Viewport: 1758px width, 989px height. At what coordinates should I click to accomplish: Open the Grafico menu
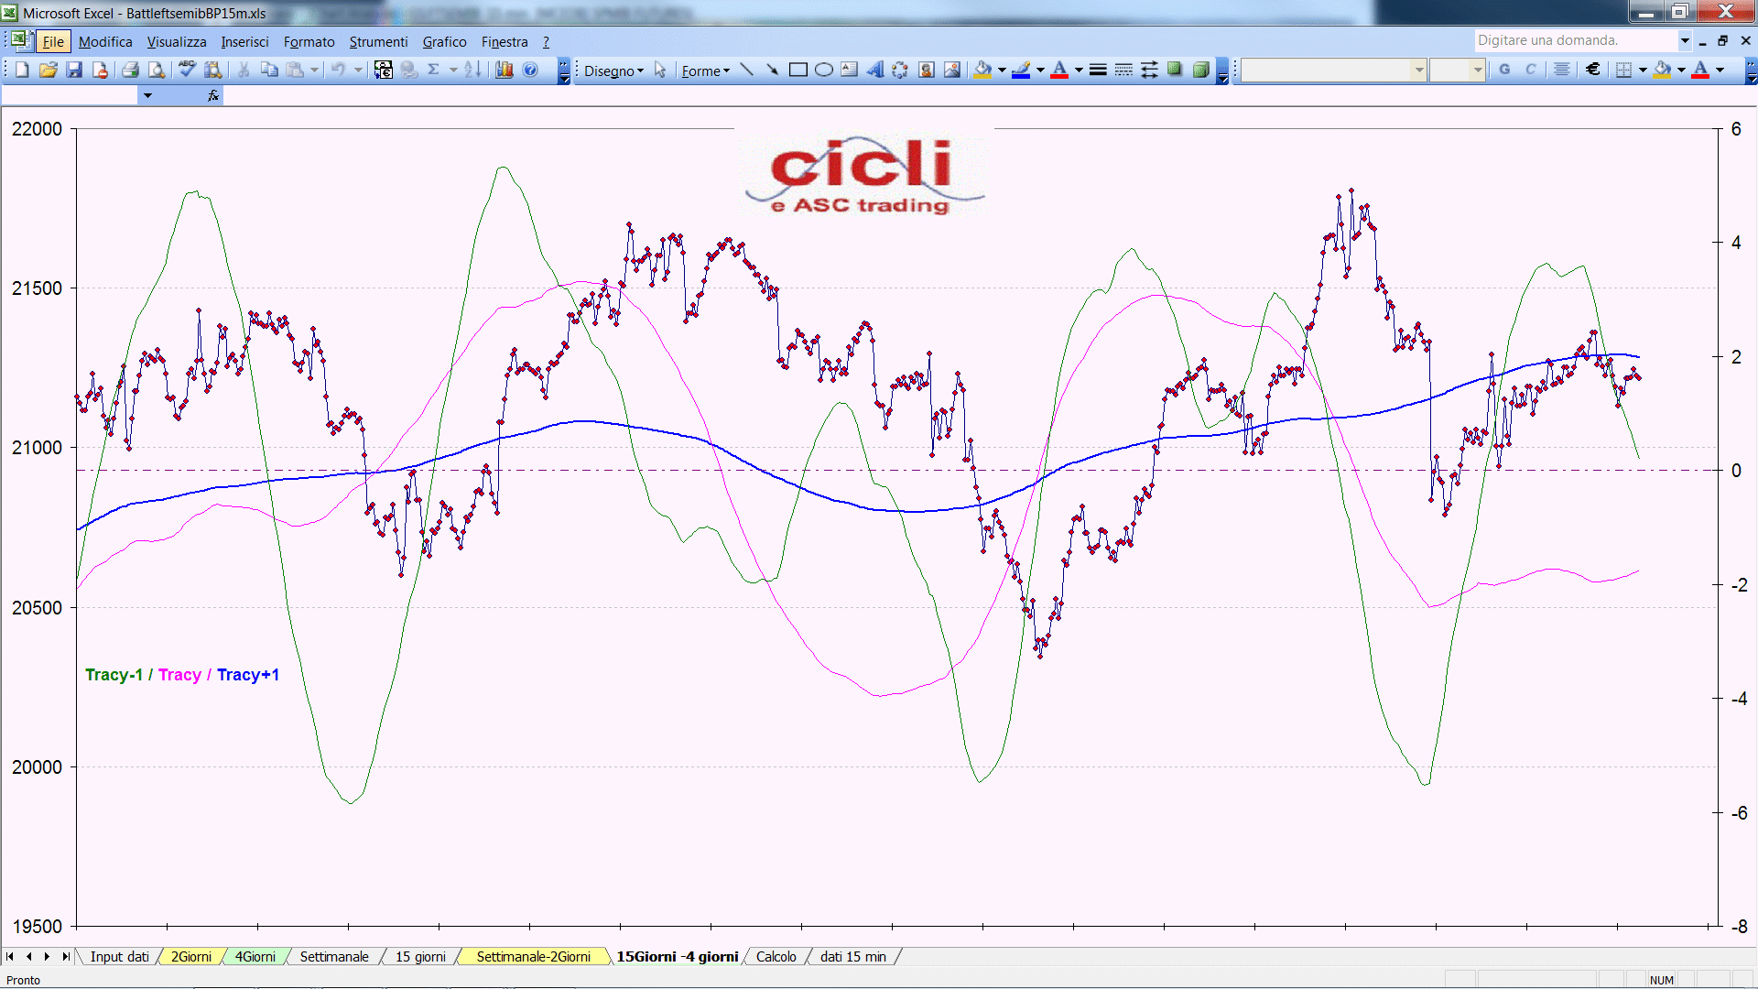(x=444, y=41)
